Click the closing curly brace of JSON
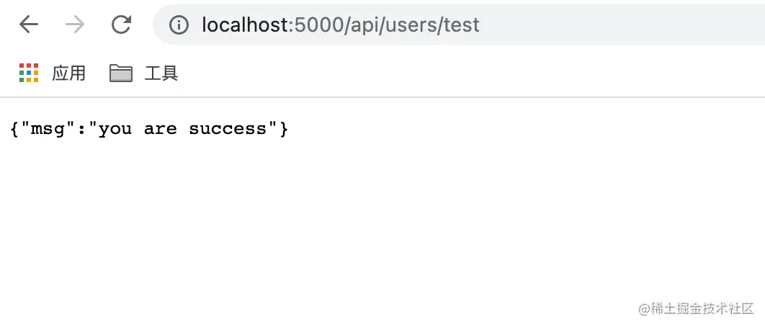This screenshot has width=765, height=327. (283, 129)
